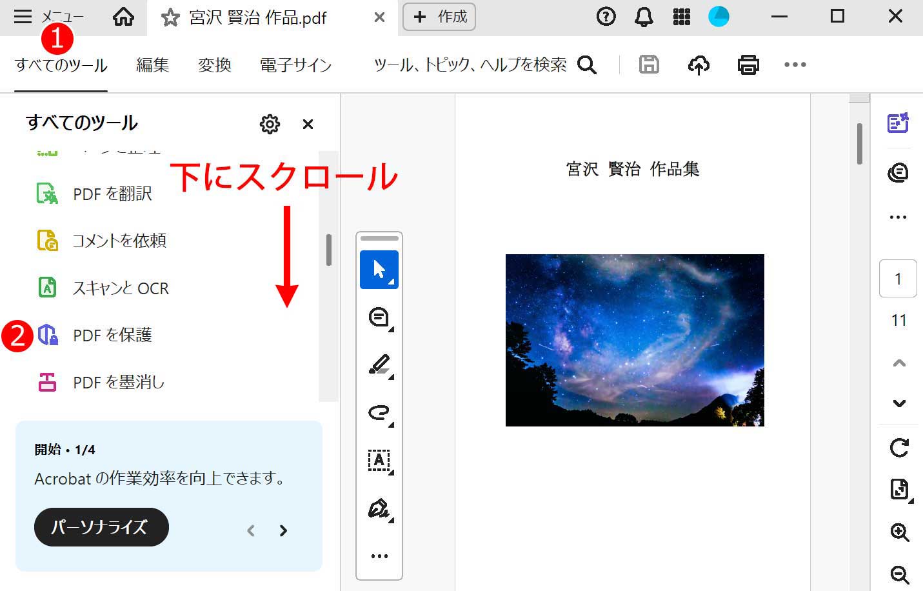
Task: Open the AI assistant icon in right rail
Action: 898,123
